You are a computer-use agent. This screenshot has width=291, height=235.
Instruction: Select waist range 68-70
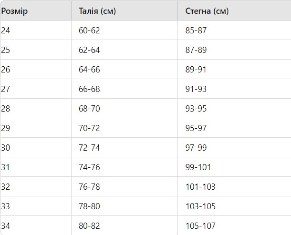coord(89,109)
